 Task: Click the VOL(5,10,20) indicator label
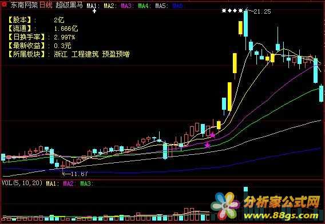click(22, 183)
